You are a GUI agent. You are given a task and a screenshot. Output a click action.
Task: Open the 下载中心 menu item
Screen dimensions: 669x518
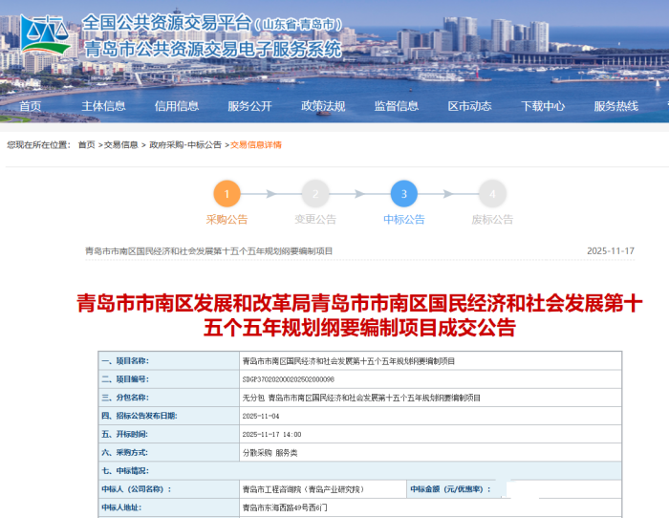tap(543, 106)
